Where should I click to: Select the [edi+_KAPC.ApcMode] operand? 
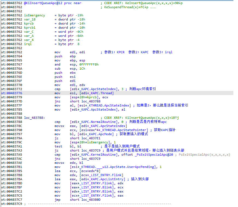point(96,134)
